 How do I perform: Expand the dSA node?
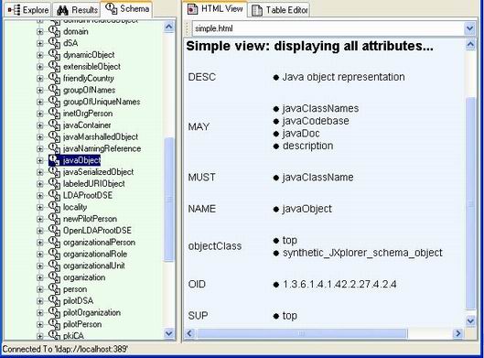(40, 43)
